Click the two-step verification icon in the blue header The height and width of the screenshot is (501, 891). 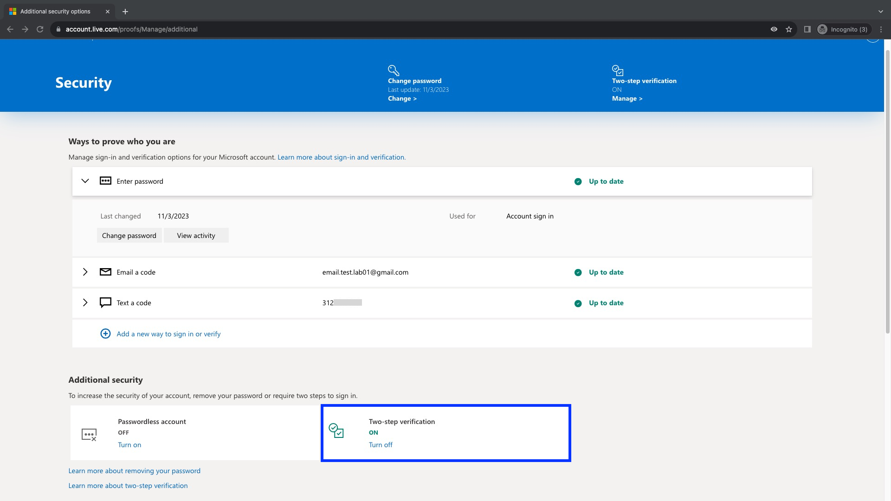[617, 70]
